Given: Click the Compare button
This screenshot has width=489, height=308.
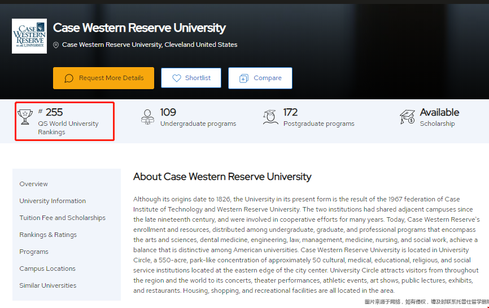Looking at the screenshot, I should click(260, 78).
